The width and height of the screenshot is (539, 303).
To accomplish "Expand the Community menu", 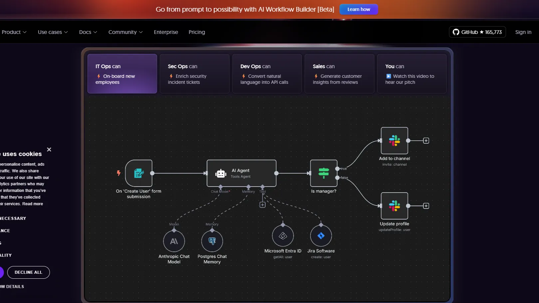I will click(125, 32).
